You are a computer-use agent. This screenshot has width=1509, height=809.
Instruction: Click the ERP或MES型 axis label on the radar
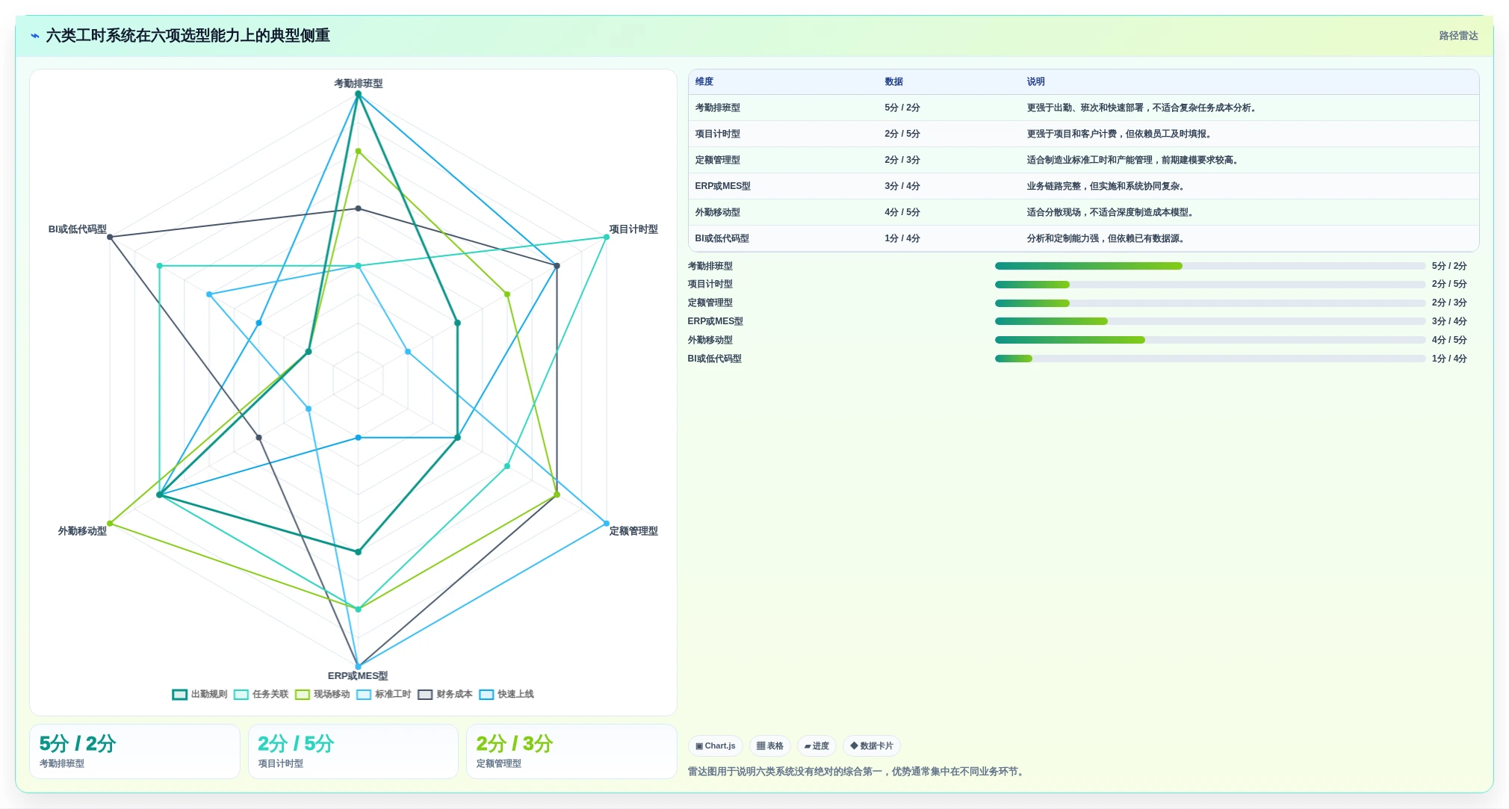[358, 676]
